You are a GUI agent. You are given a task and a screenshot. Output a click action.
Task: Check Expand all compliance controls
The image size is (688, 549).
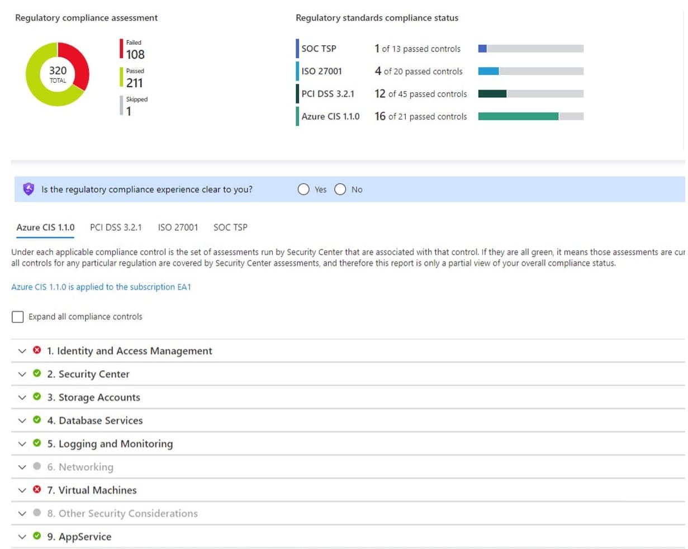coord(18,317)
